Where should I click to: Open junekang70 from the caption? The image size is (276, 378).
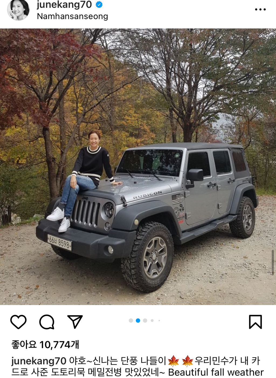(x=39, y=361)
